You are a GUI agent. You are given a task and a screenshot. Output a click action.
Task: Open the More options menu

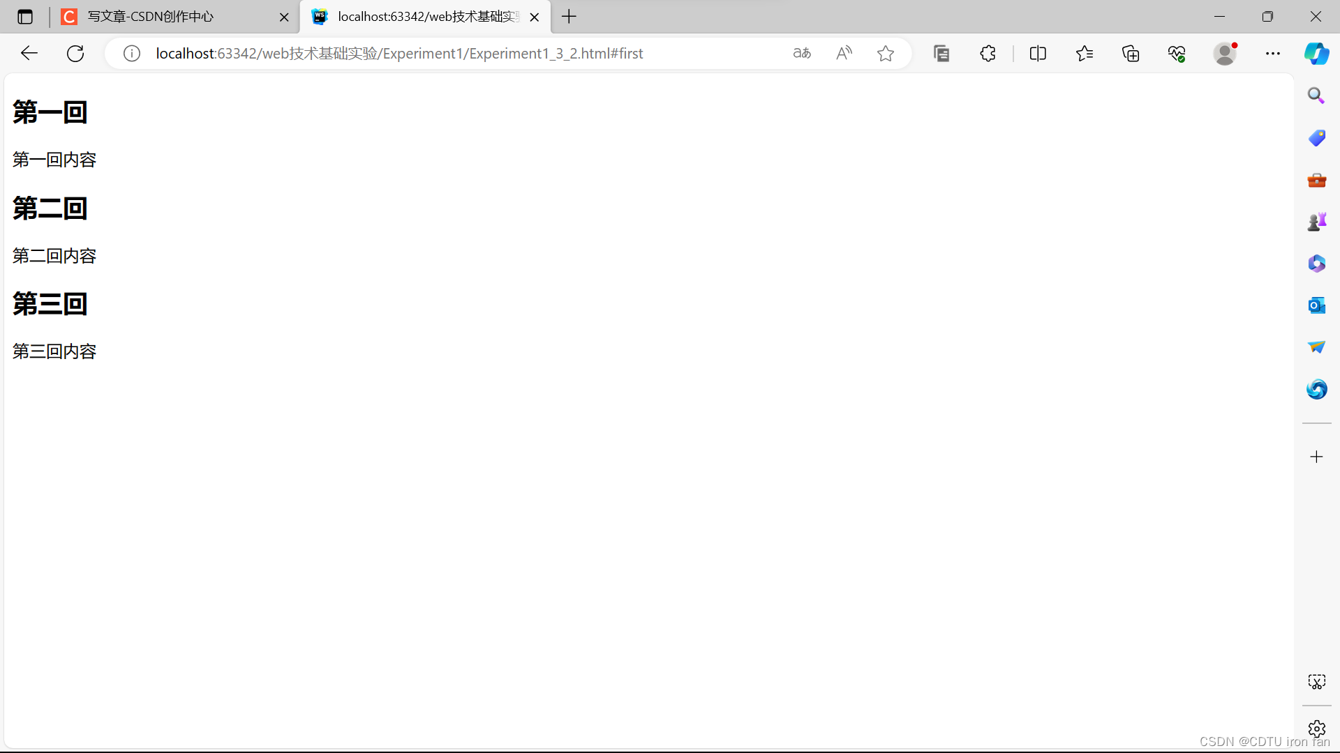point(1273,53)
